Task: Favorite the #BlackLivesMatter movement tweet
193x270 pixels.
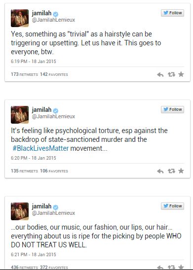Action: [181, 171]
